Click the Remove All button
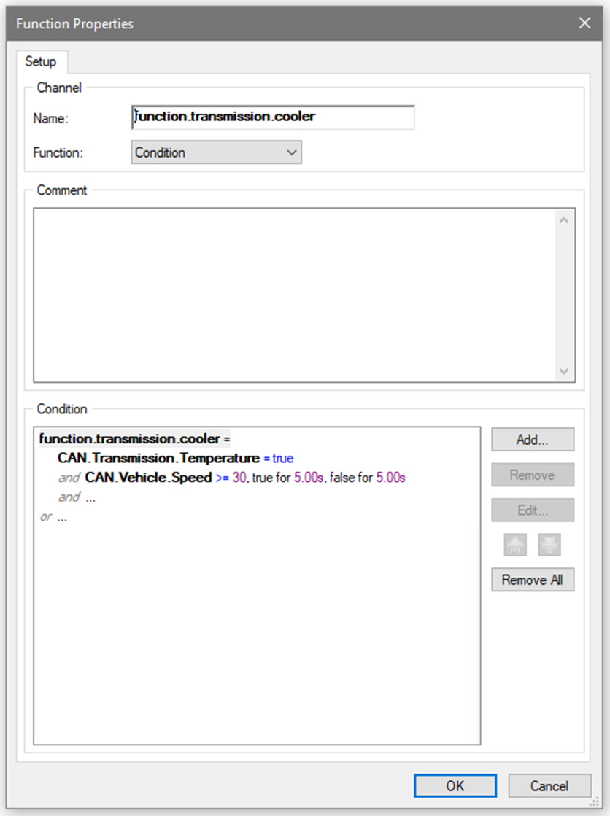The height and width of the screenshot is (816, 610). tap(532, 580)
